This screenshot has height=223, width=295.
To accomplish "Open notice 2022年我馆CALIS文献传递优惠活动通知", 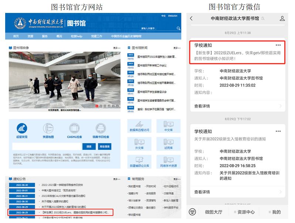I will (x=64, y=196).
